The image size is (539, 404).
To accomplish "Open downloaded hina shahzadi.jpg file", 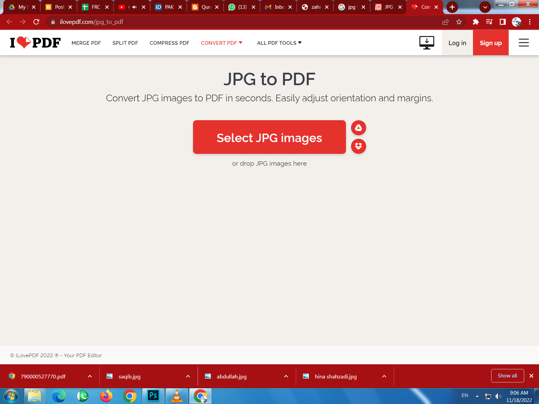I will [x=336, y=376].
